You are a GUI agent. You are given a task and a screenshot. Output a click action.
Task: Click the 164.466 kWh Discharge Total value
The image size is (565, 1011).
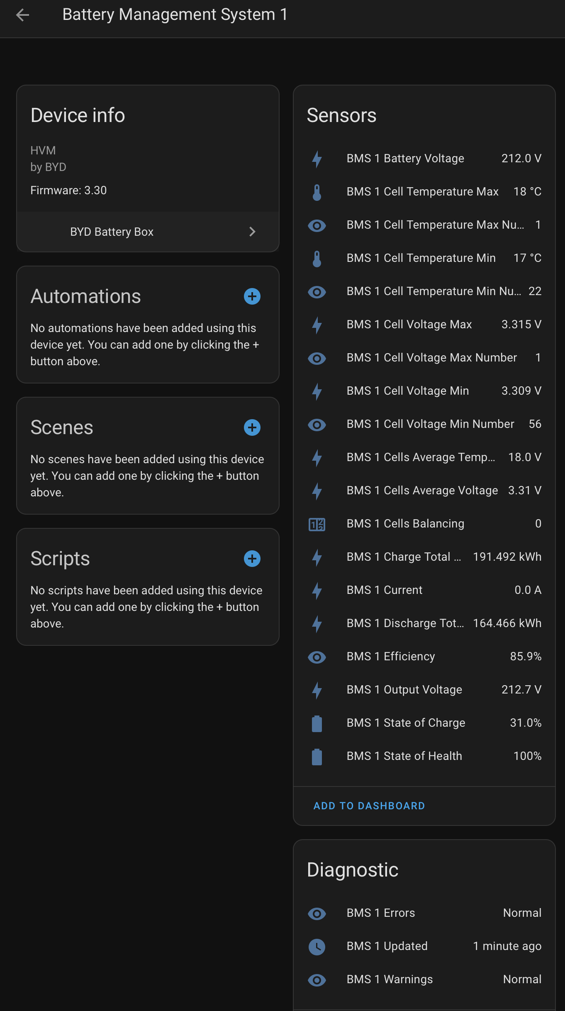coord(507,623)
